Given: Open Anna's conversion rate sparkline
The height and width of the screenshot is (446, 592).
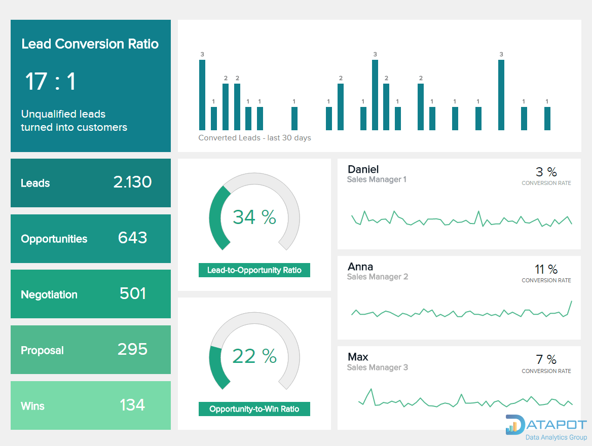Looking at the screenshot, I should pyautogui.click(x=459, y=313).
